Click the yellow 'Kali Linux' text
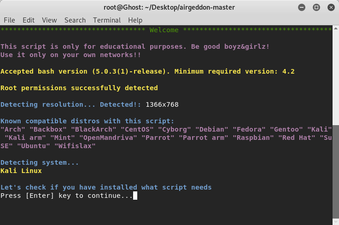This screenshot has height=225, width=339. 21,171
